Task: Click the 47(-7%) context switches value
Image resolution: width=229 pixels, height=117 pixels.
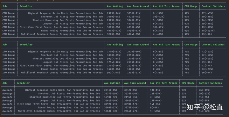Action: [x=207, y=66]
